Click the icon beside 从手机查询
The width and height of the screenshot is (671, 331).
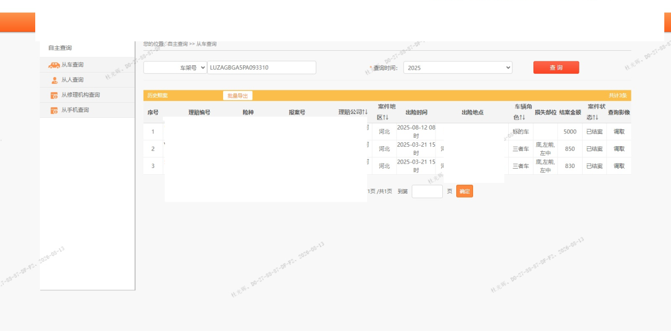click(54, 111)
